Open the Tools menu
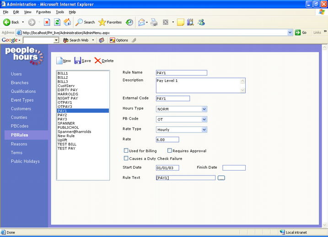Viewport: 328px width, 237px height. pos(60,12)
